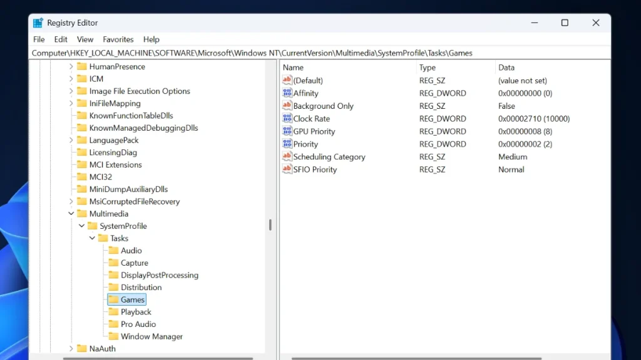Select the MiniDumpAuxiliaryDlls key
The image size is (641, 360).
tap(128, 189)
